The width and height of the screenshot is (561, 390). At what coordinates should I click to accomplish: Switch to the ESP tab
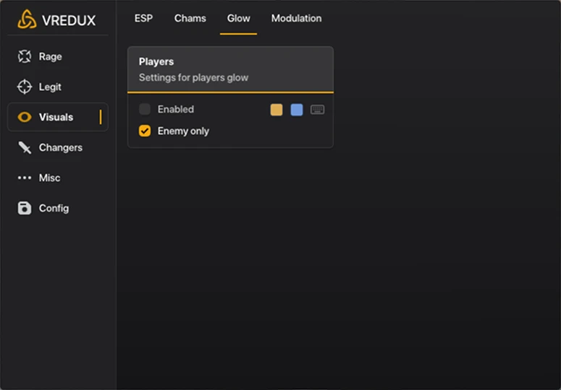(x=143, y=18)
